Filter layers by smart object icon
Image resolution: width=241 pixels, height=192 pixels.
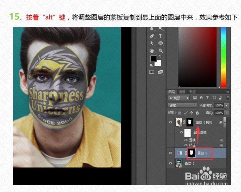tap(221, 98)
